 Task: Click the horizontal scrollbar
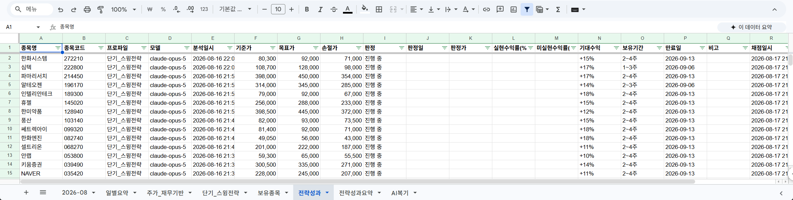357,182
